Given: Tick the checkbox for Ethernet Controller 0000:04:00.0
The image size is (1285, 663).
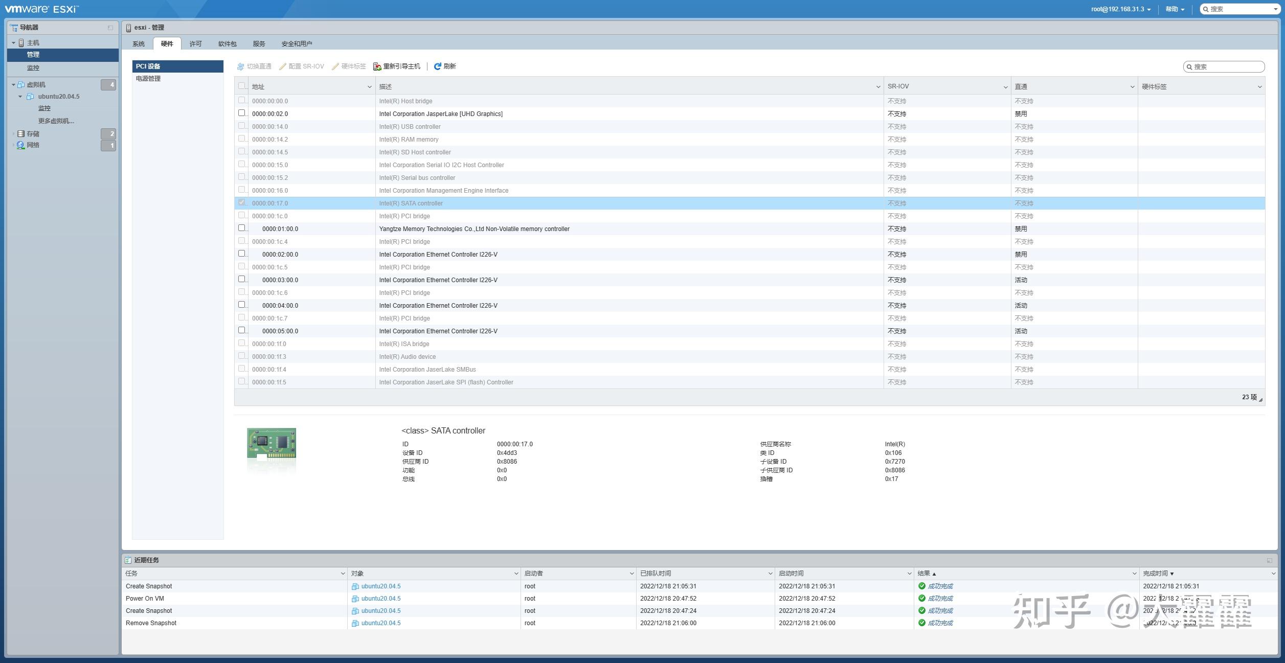Looking at the screenshot, I should (242, 305).
